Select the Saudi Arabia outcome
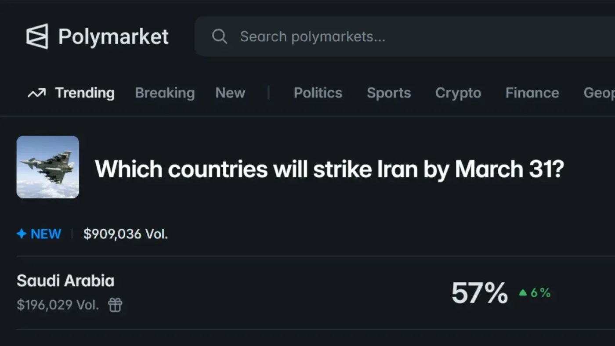615x346 pixels. (x=65, y=281)
